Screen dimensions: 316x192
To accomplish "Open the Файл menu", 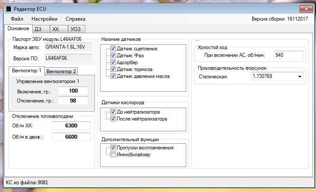I will (x=17, y=19).
